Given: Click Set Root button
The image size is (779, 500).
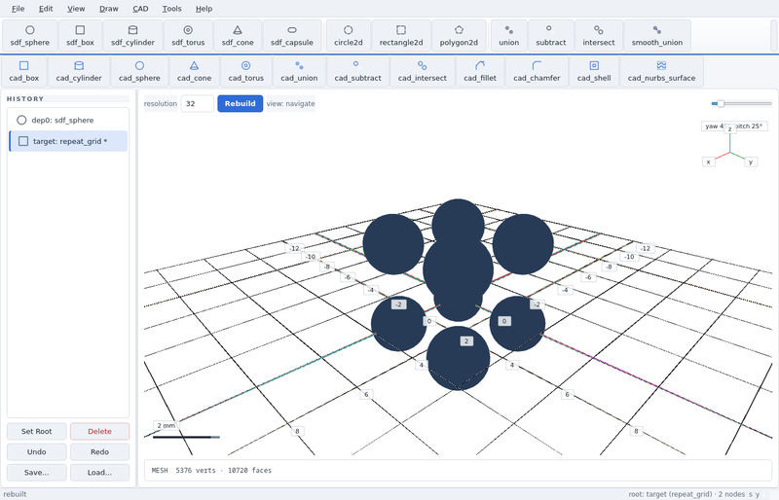Looking at the screenshot, I should (36, 431).
